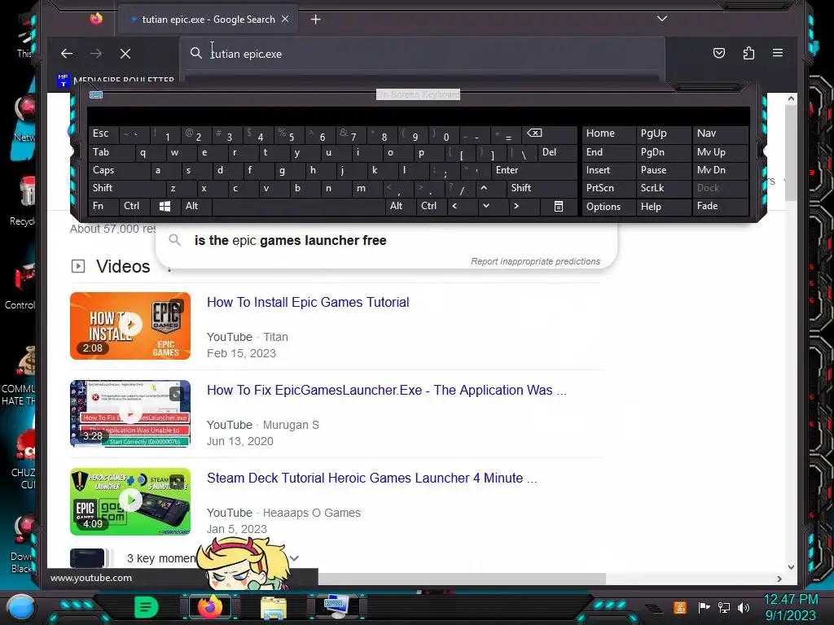The height and width of the screenshot is (625, 834).
Task: Open the Action Center flag tray icon
Action: [x=704, y=607]
